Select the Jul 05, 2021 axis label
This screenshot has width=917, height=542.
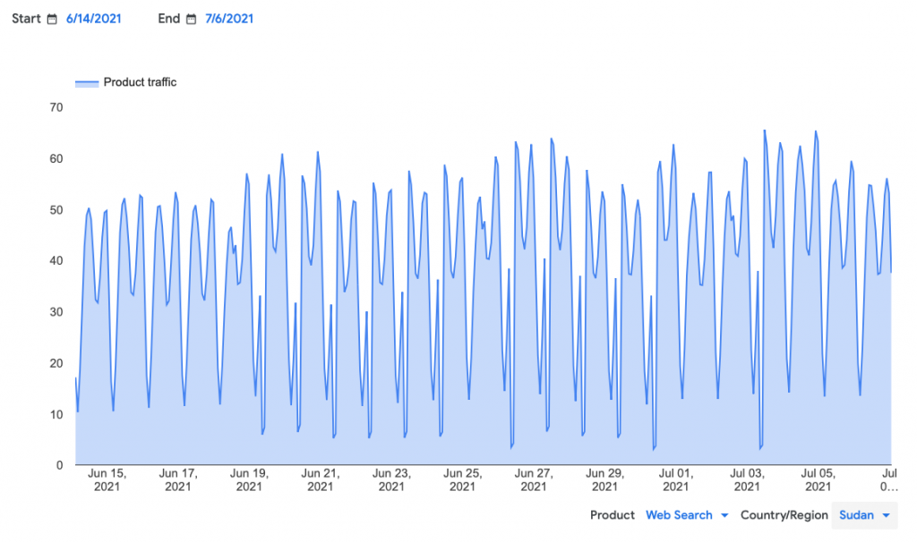(x=818, y=479)
